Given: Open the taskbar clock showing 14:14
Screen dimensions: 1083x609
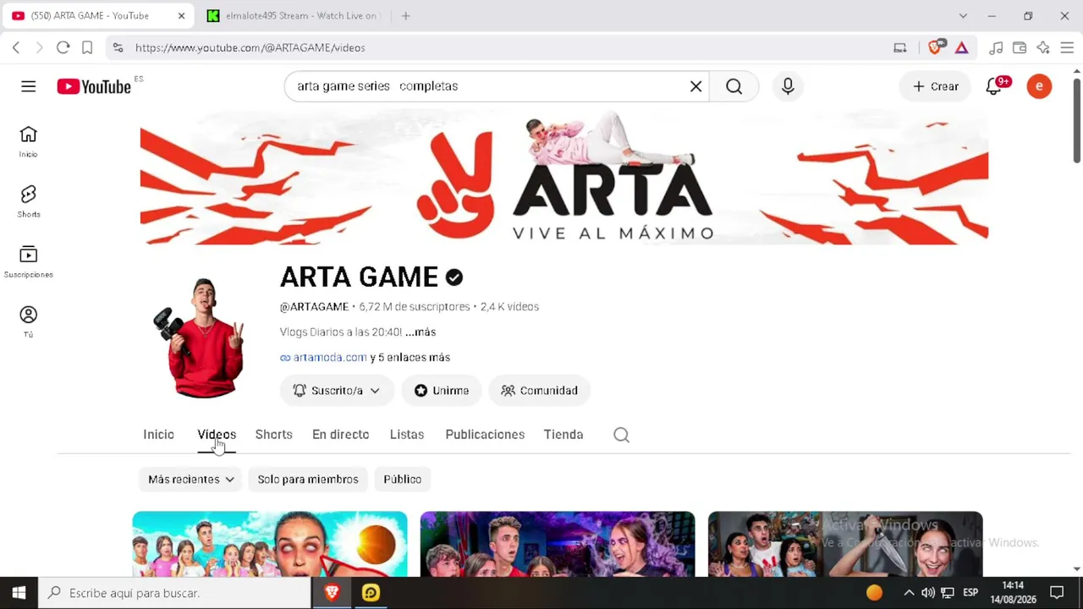Looking at the screenshot, I should 1013,592.
